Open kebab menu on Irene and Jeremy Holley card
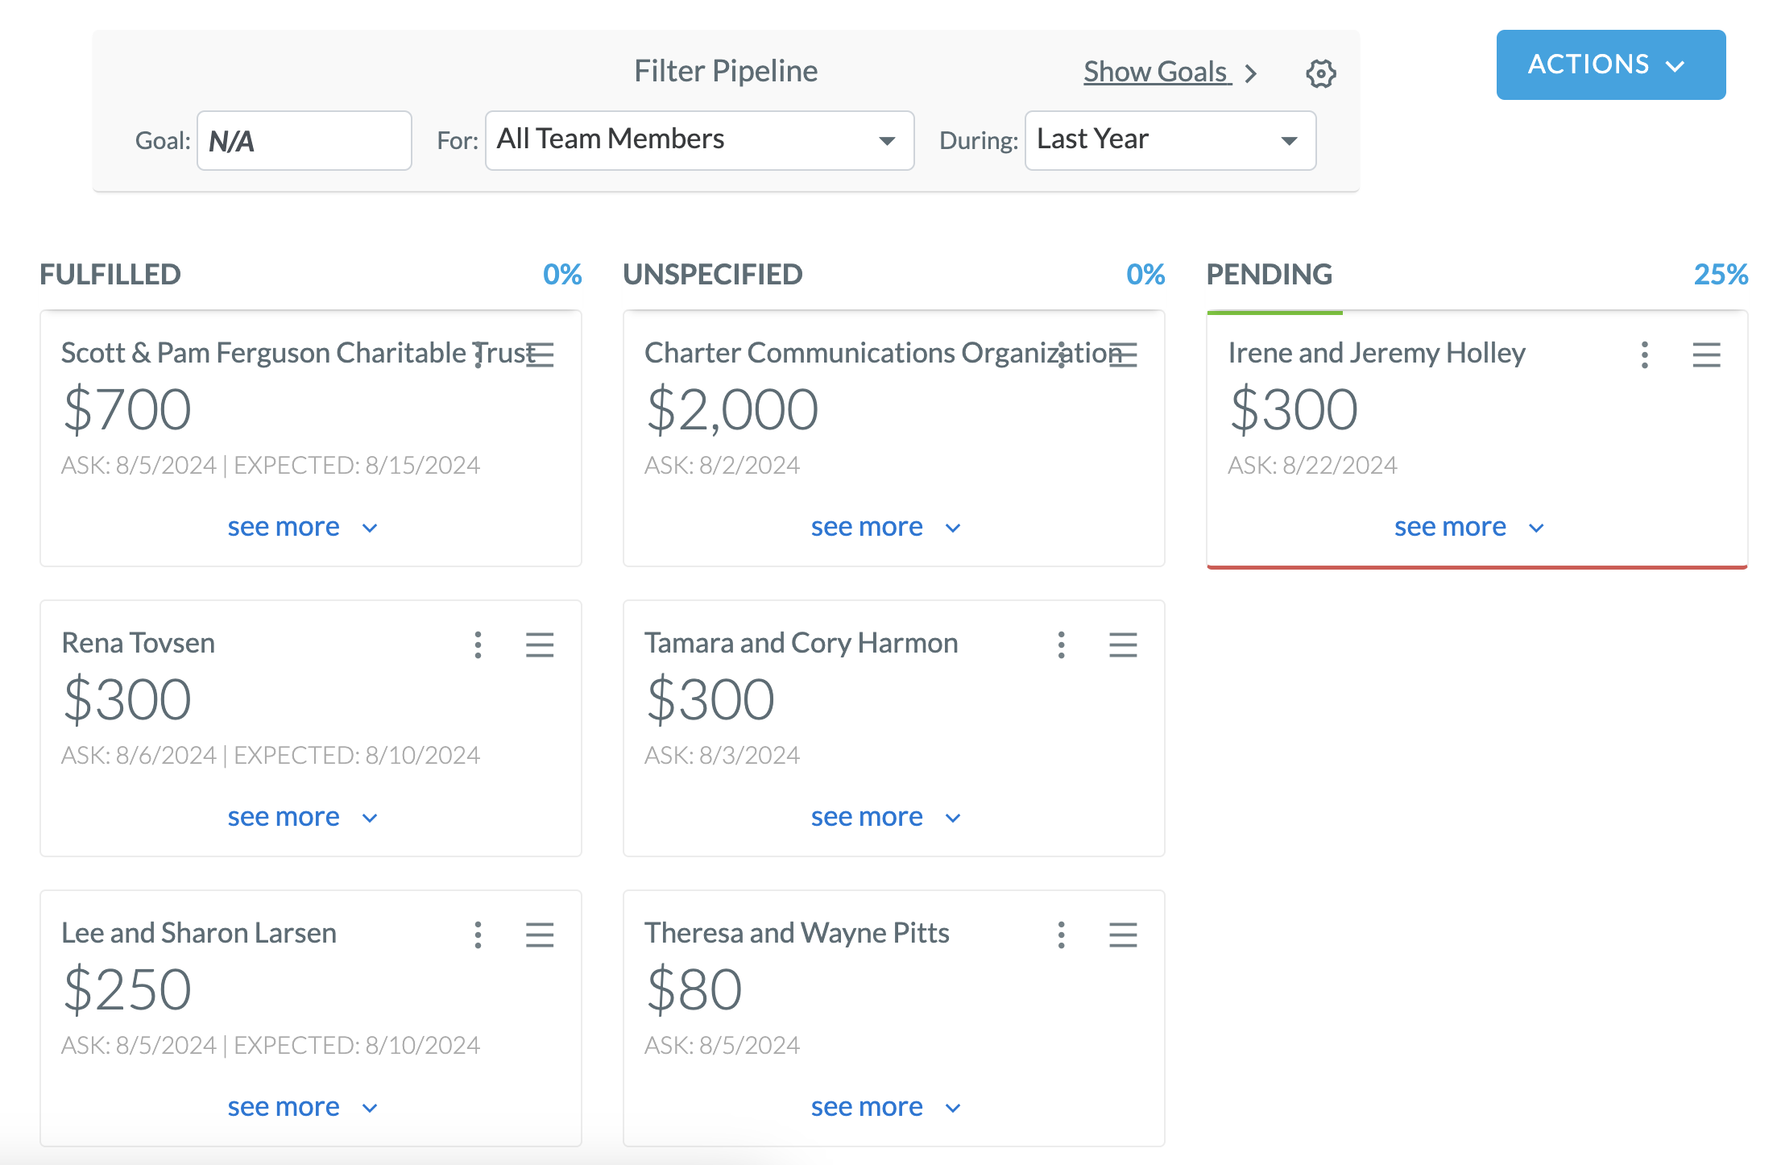This screenshot has height=1165, width=1777. (1645, 354)
